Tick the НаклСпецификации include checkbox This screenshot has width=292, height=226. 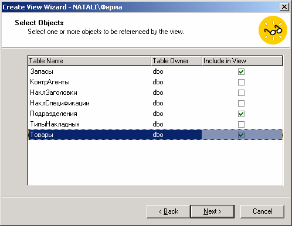coord(241,103)
